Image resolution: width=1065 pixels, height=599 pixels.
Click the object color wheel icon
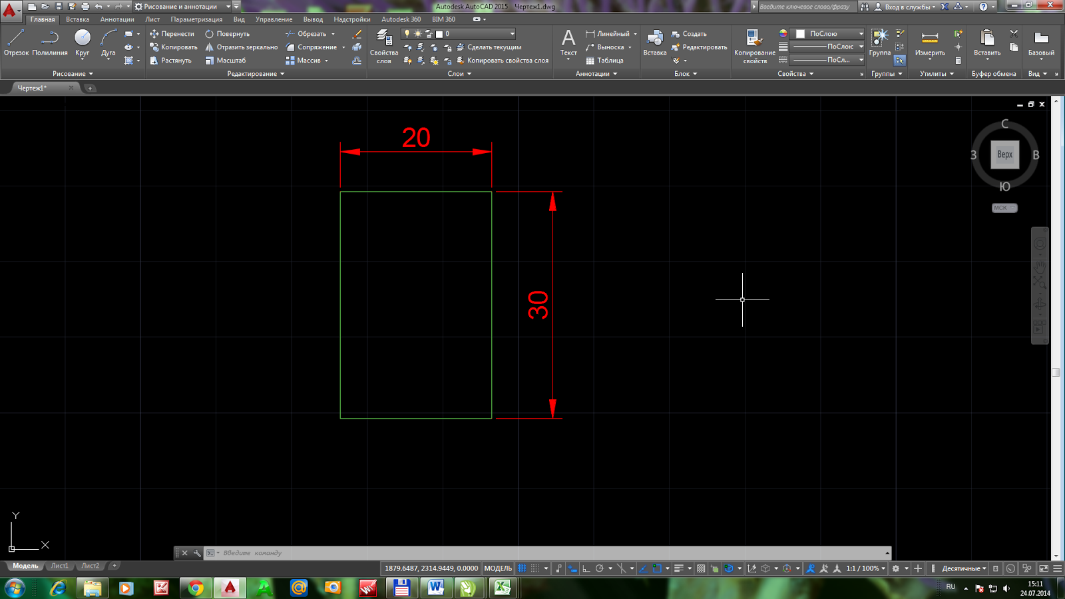(783, 34)
